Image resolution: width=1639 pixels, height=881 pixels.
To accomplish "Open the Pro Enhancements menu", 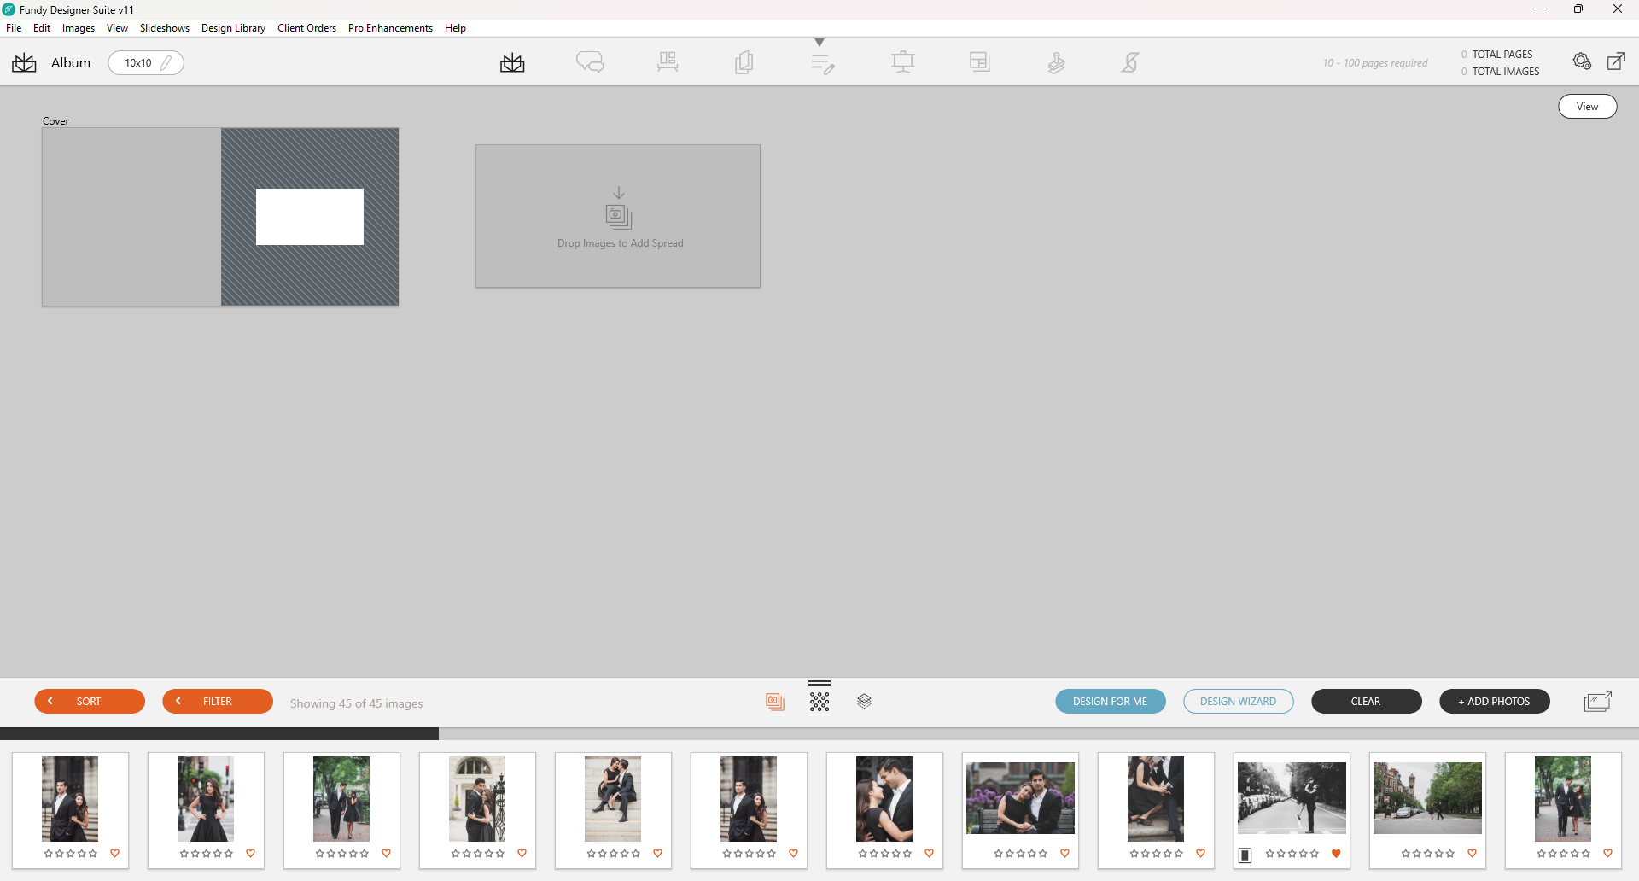I will point(390,28).
